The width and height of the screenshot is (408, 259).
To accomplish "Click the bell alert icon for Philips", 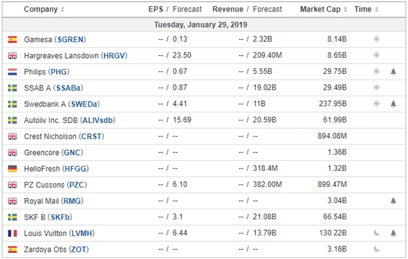I will (393, 71).
